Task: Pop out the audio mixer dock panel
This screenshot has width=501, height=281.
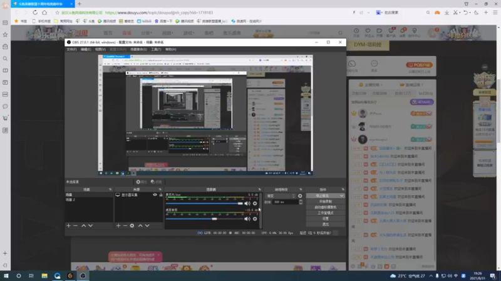Action: pos(259,189)
